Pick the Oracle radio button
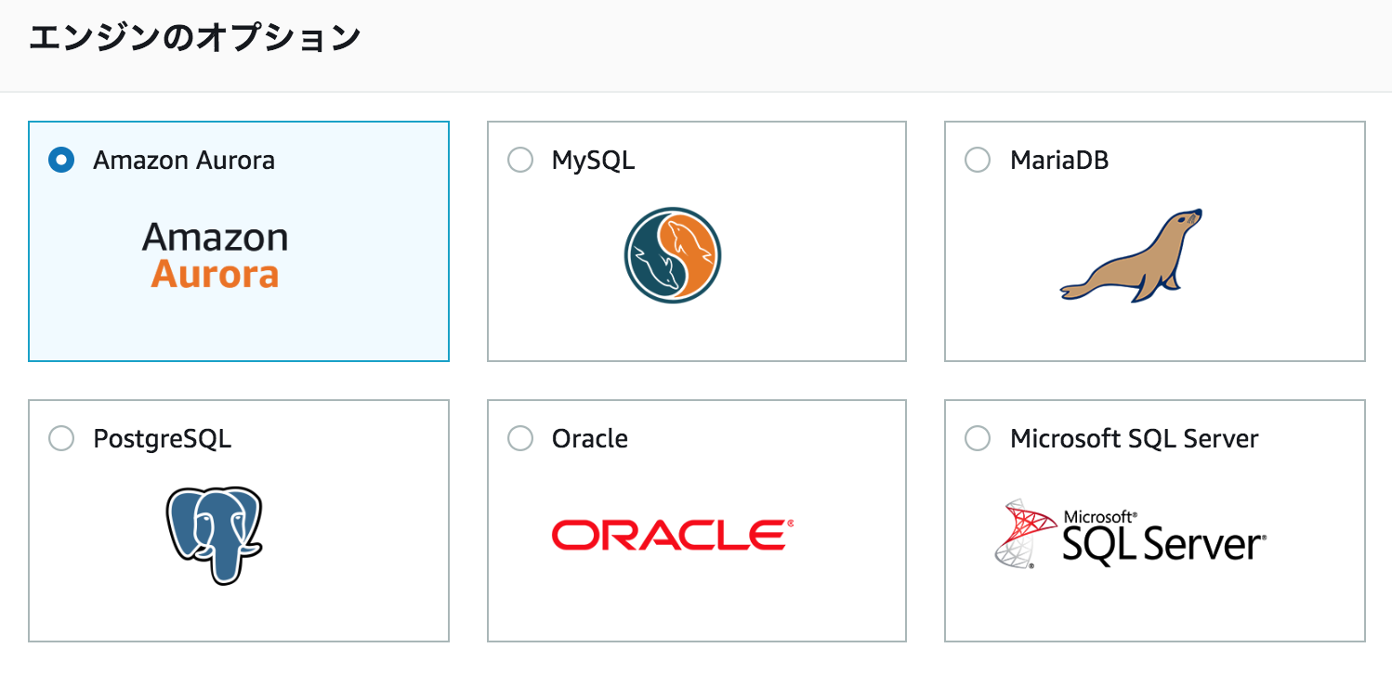Screen dimensions: 1392x674 pos(520,438)
